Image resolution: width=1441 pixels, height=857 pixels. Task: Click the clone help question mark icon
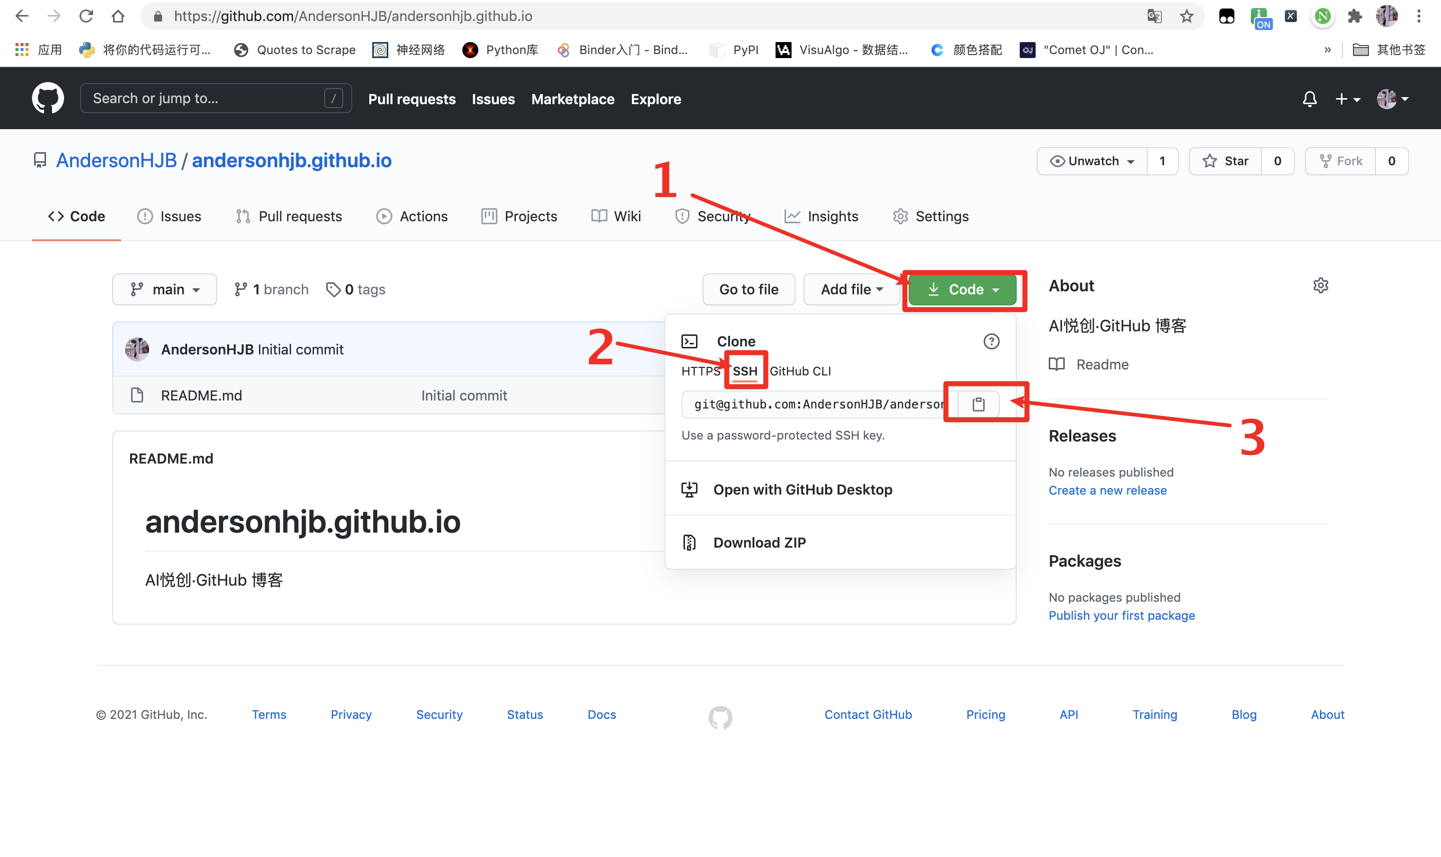pyautogui.click(x=991, y=341)
